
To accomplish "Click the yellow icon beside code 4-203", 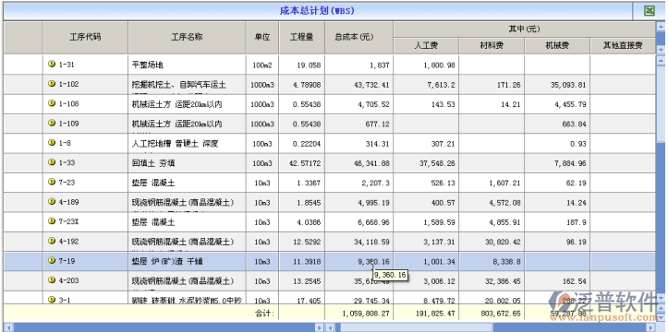I will click(52, 279).
